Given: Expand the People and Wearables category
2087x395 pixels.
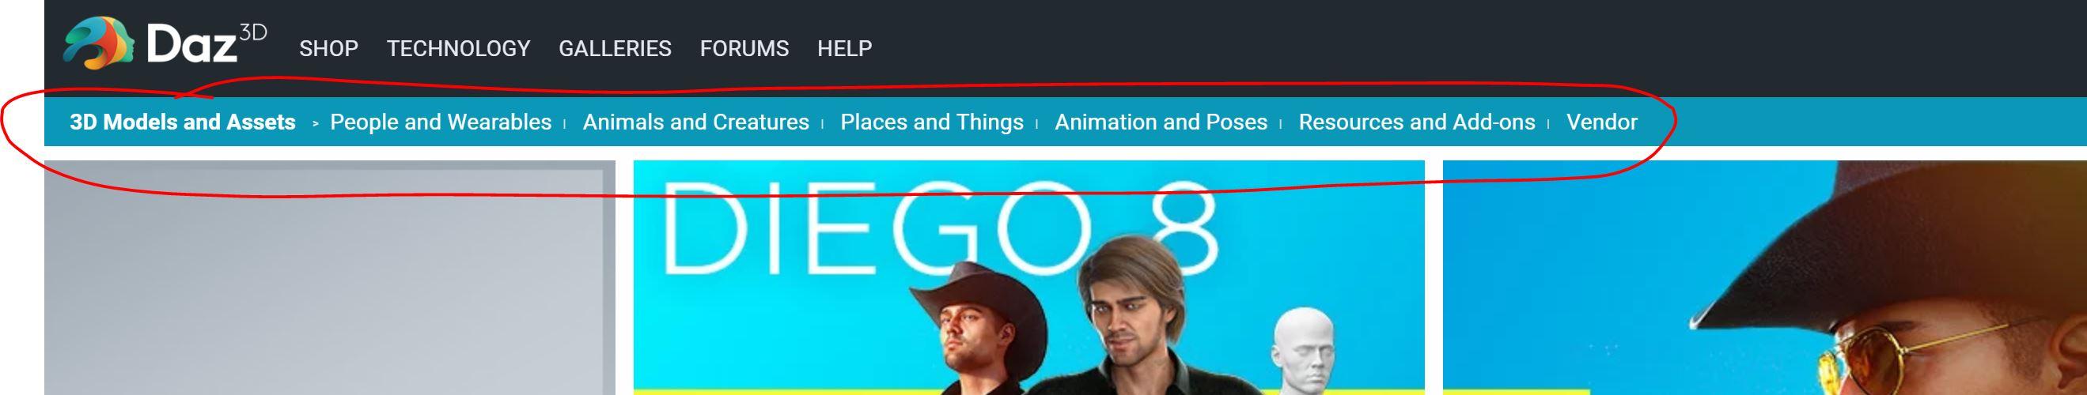Looking at the screenshot, I should pos(441,122).
